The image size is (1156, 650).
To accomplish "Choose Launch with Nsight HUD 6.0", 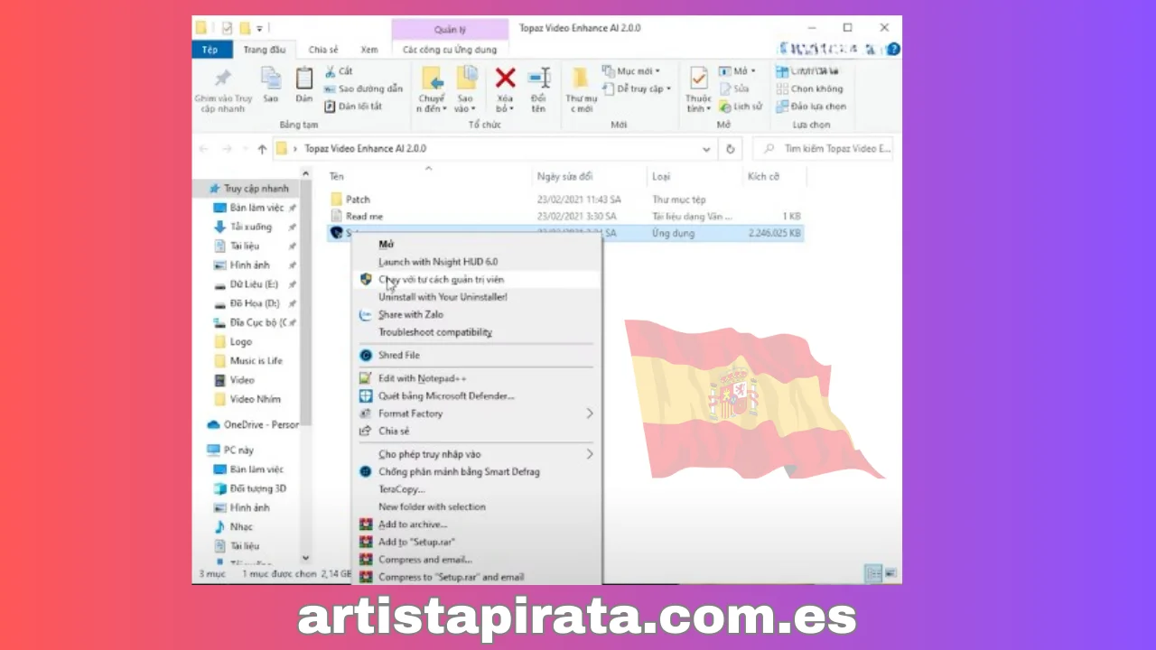I will coord(438,262).
